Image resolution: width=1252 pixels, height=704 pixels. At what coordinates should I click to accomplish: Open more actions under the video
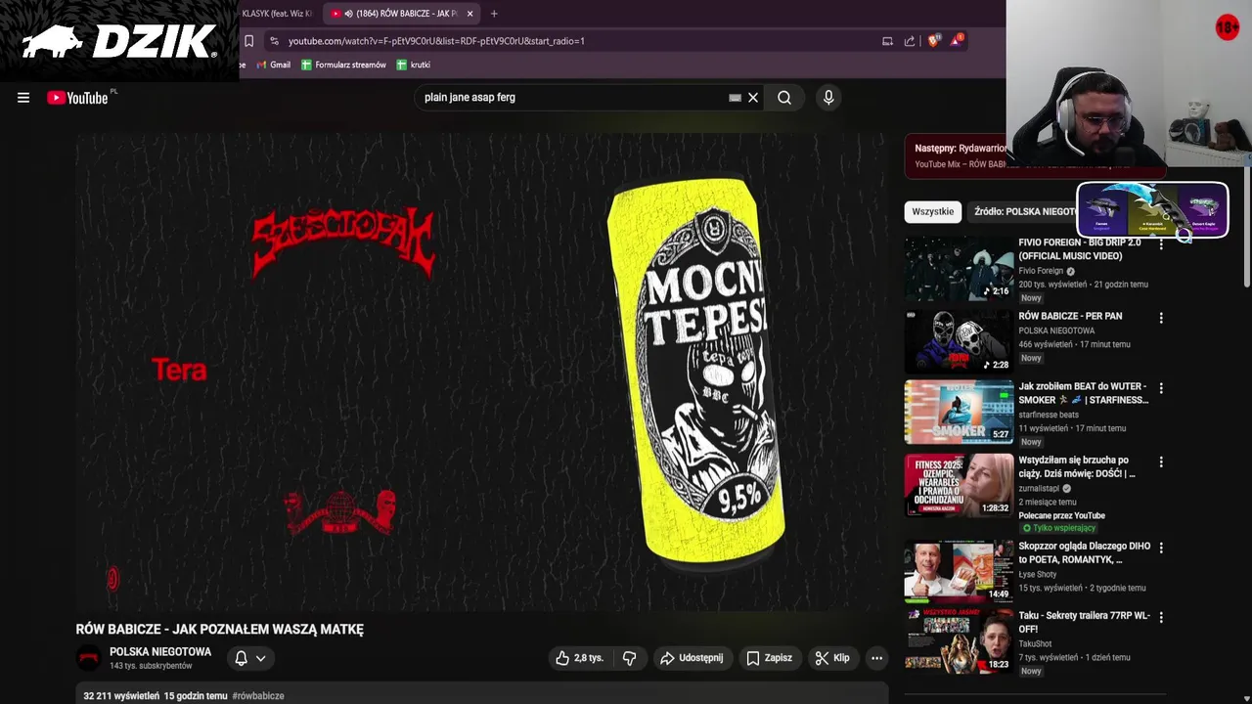pyautogui.click(x=876, y=658)
